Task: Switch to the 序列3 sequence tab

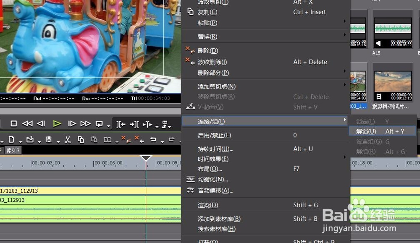Action: [x=13, y=151]
